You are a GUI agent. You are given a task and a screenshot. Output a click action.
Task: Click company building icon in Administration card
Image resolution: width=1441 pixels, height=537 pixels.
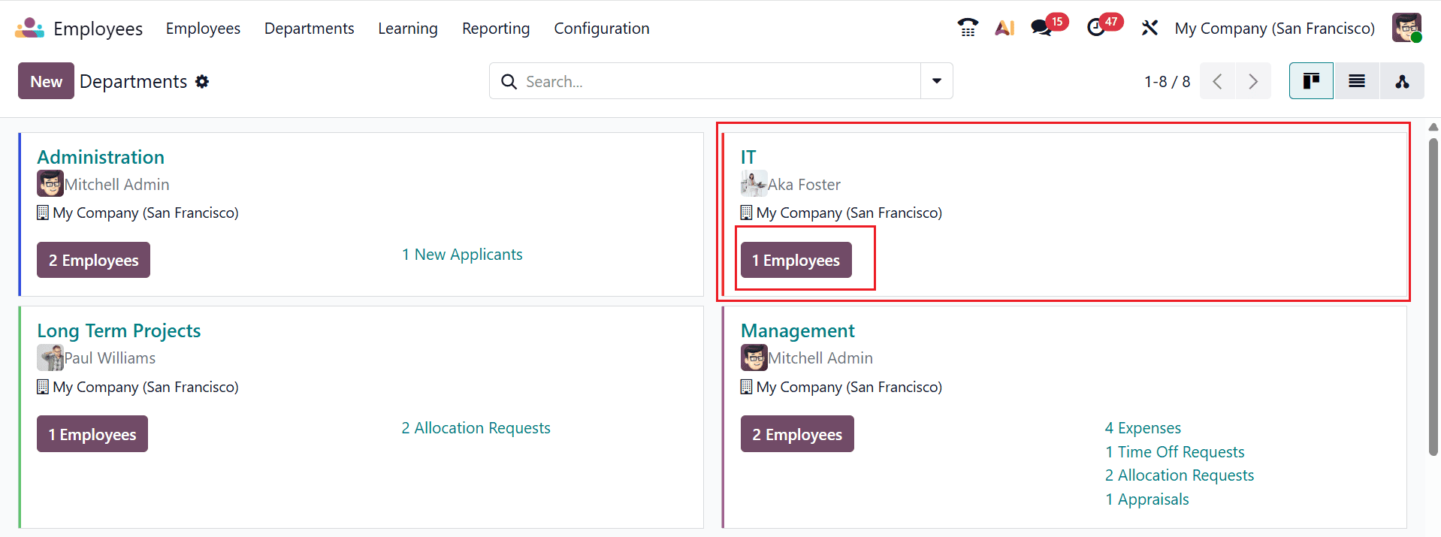tap(43, 213)
